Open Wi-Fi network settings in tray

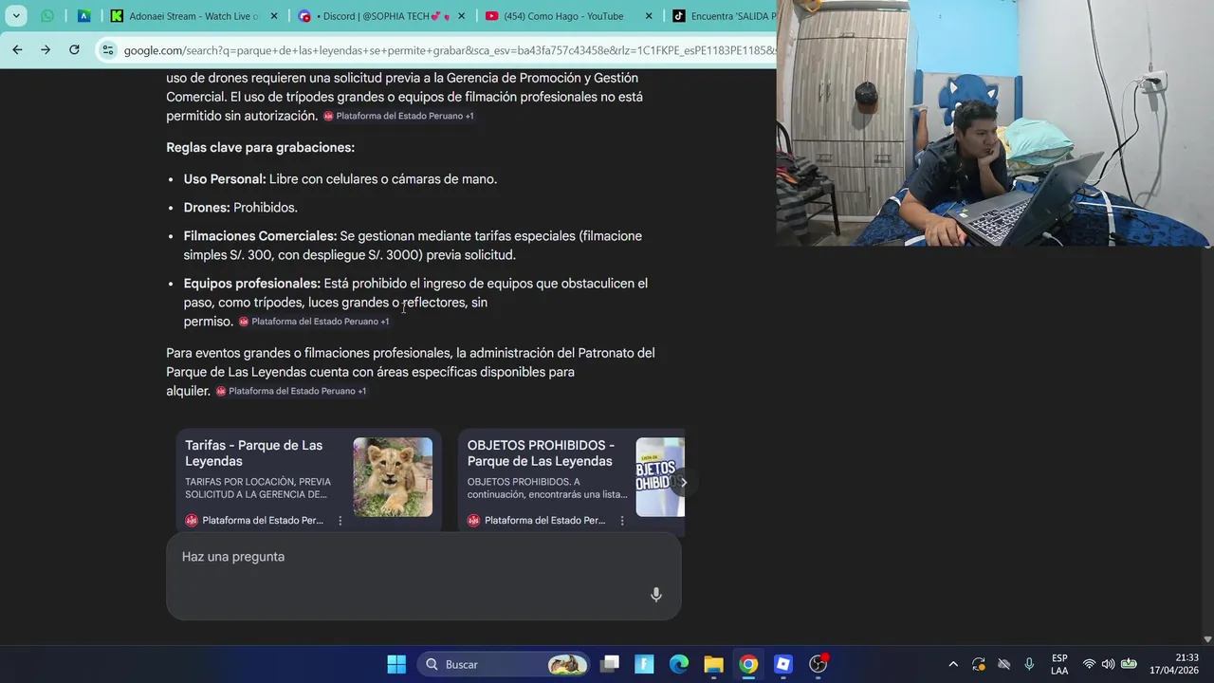pyautogui.click(x=1089, y=664)
